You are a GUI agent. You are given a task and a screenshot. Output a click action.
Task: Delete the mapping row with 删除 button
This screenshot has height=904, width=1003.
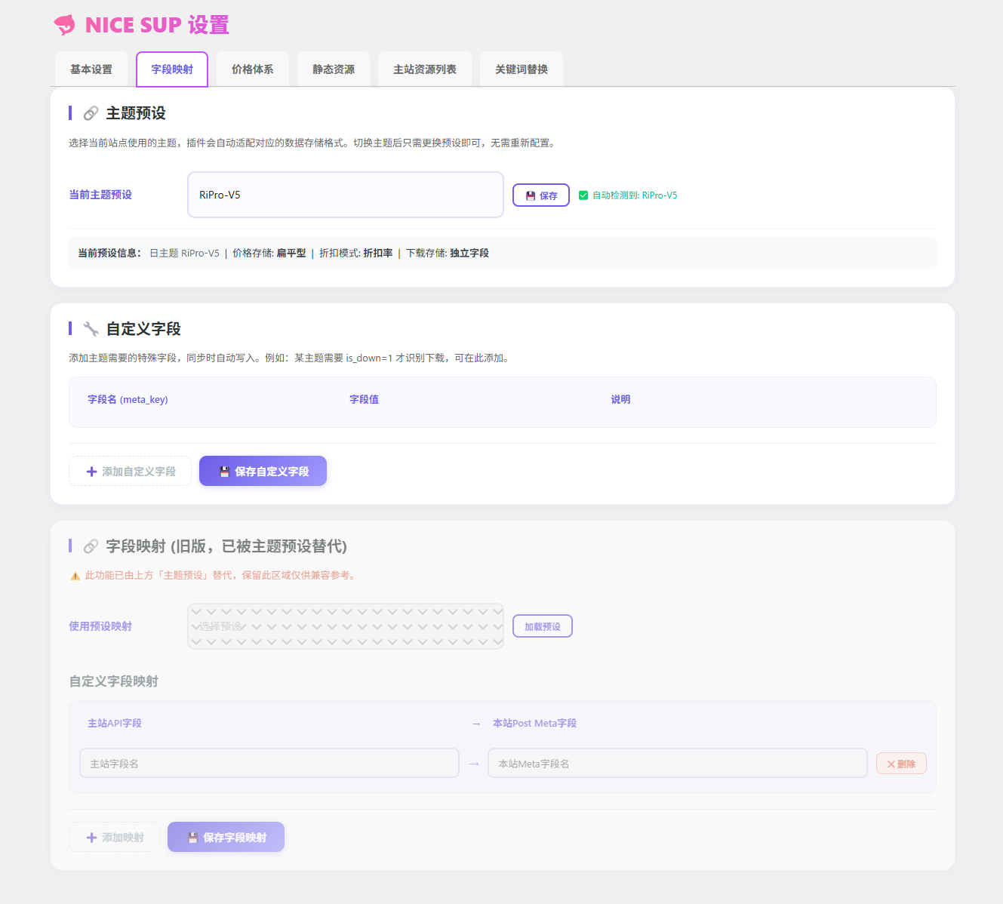[x=901, y=764]
